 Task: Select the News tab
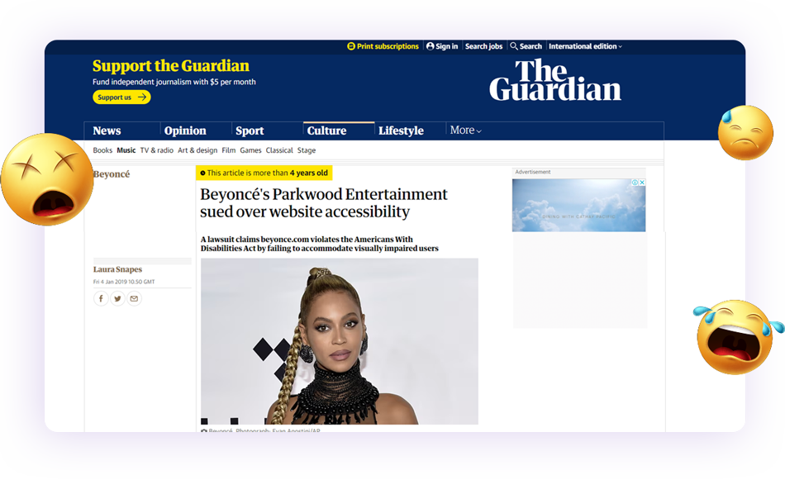[107, 131]
